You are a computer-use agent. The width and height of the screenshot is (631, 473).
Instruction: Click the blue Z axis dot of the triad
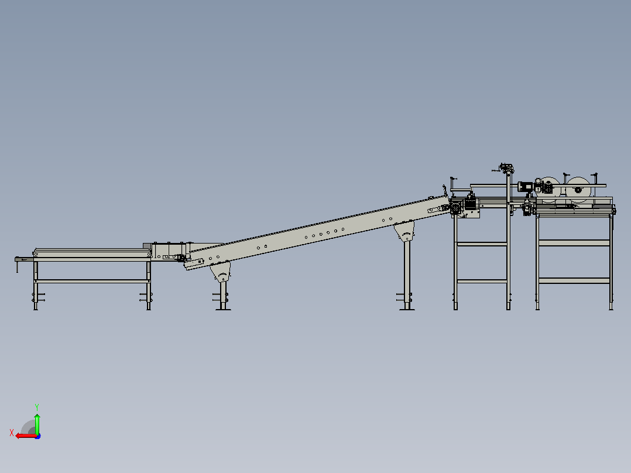coord(37,436)
